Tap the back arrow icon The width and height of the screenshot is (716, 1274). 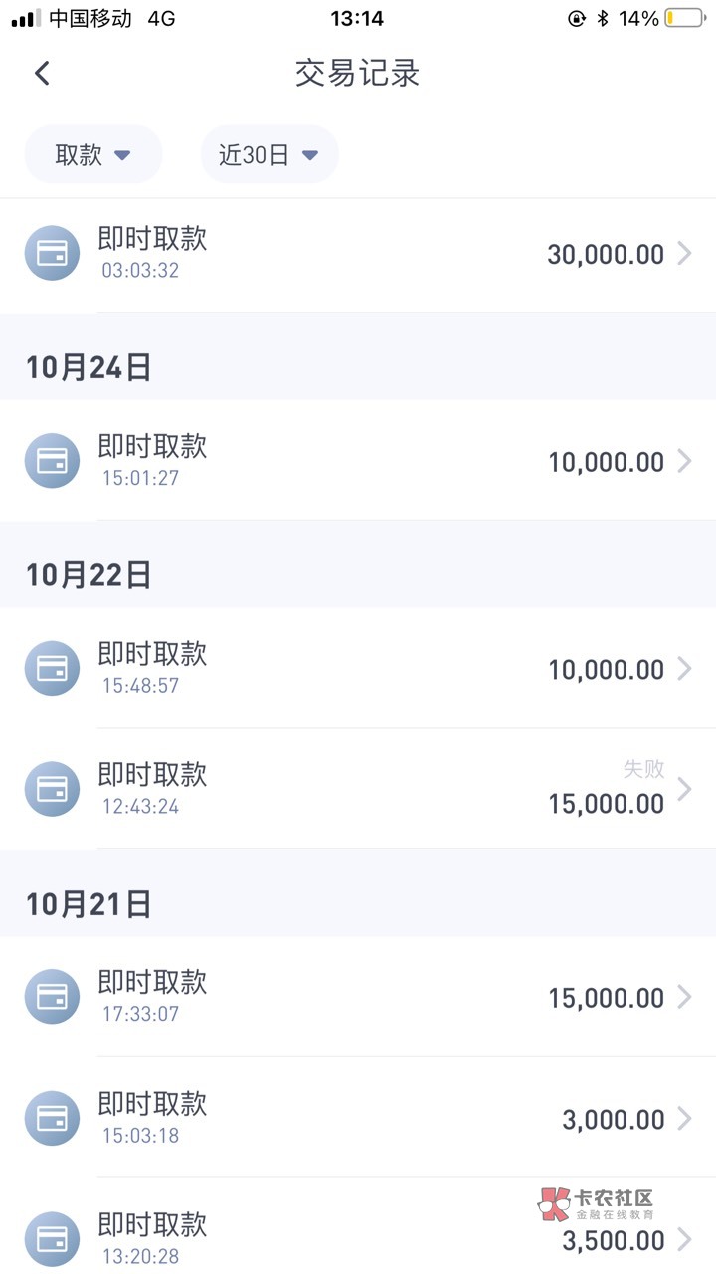click(42, 73)
